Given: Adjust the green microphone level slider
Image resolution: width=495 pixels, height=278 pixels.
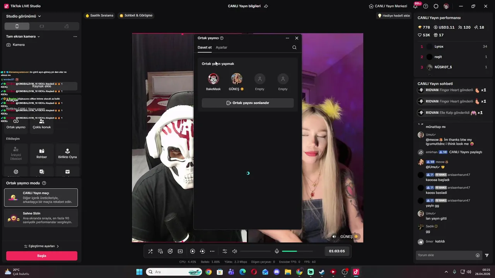Looking at the screenshot, I should click(x=297, y=251).
